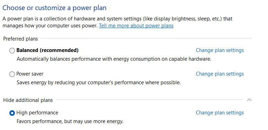Click the divider line beside Preferred plans
This screenshot has width=268, height=130.
point(146,38)
